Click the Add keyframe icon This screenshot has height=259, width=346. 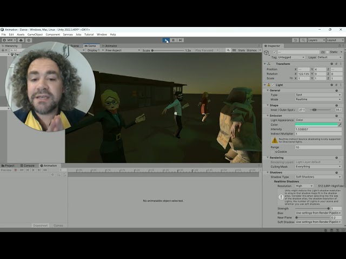point(58,175)
